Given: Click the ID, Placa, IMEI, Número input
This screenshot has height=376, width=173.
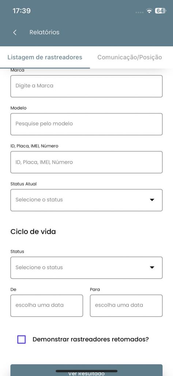Looking at the screenshot, I should point(86,162).
